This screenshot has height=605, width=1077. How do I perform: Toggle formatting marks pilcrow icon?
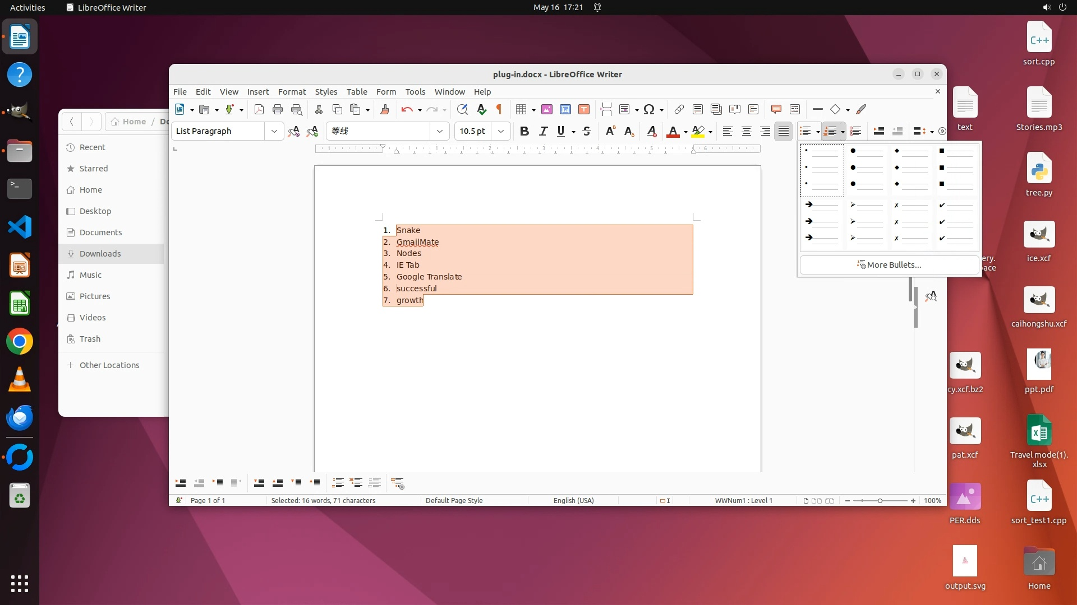click(x=499, y=110)
